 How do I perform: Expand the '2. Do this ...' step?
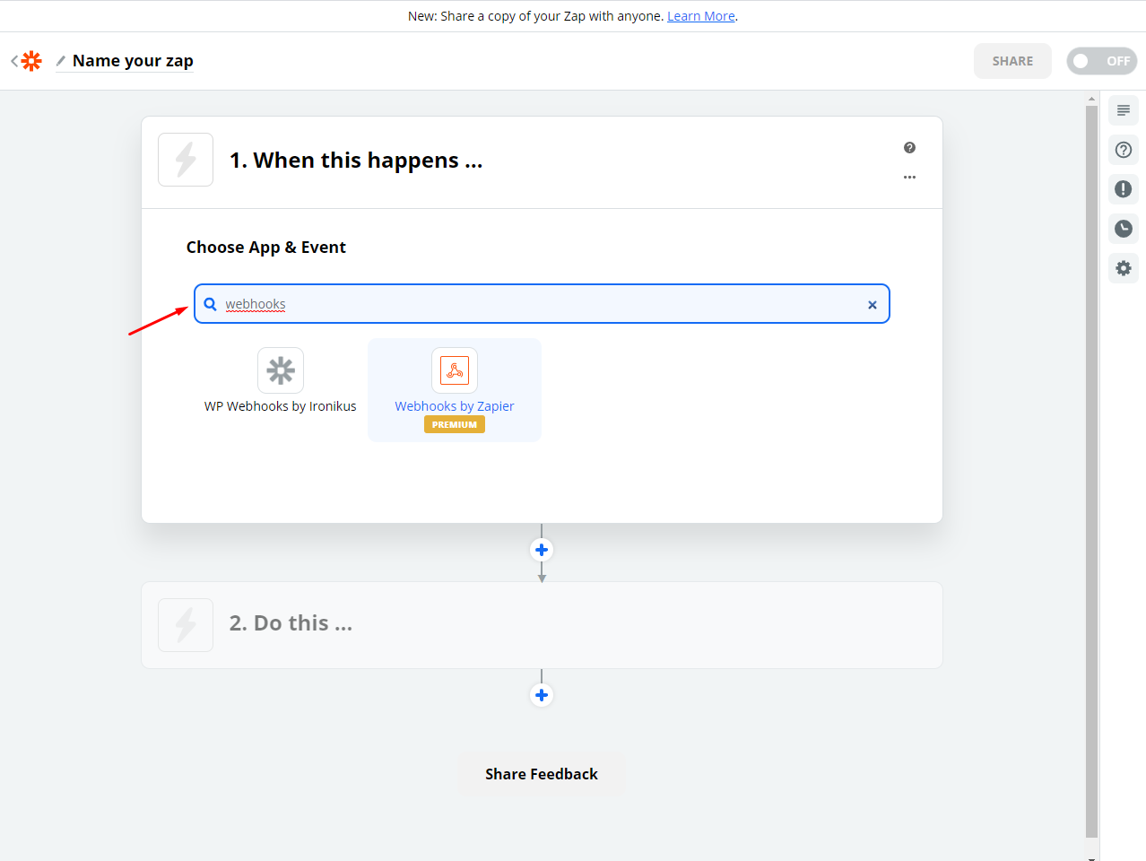[542, 625]
